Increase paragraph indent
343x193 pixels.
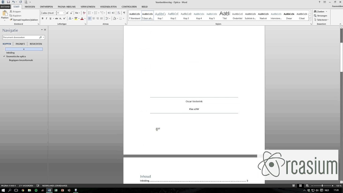click(113, 13)
